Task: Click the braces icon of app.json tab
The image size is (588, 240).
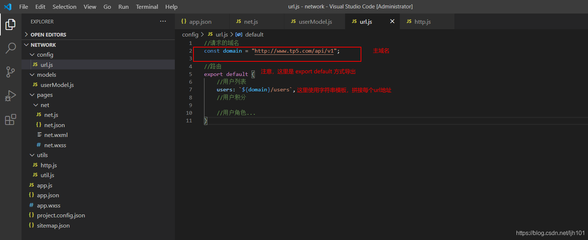Action: coord(184,22)
